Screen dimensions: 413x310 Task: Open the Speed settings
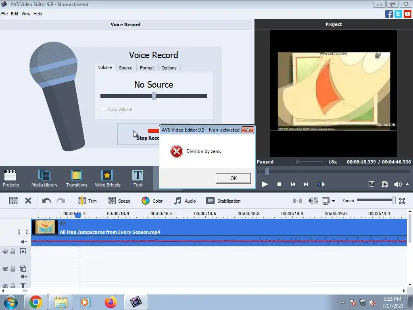(119, 201)
